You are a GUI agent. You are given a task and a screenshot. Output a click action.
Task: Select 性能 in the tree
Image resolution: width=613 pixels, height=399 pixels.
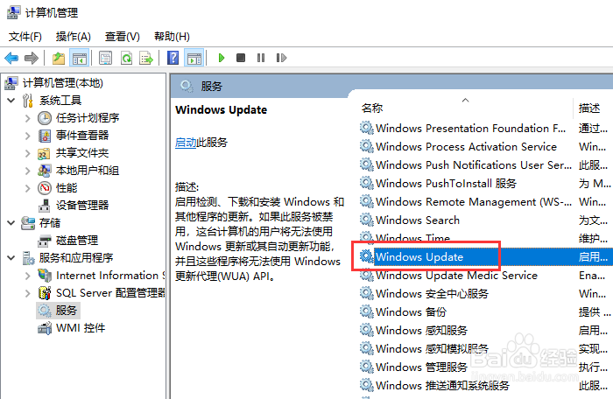67,188
